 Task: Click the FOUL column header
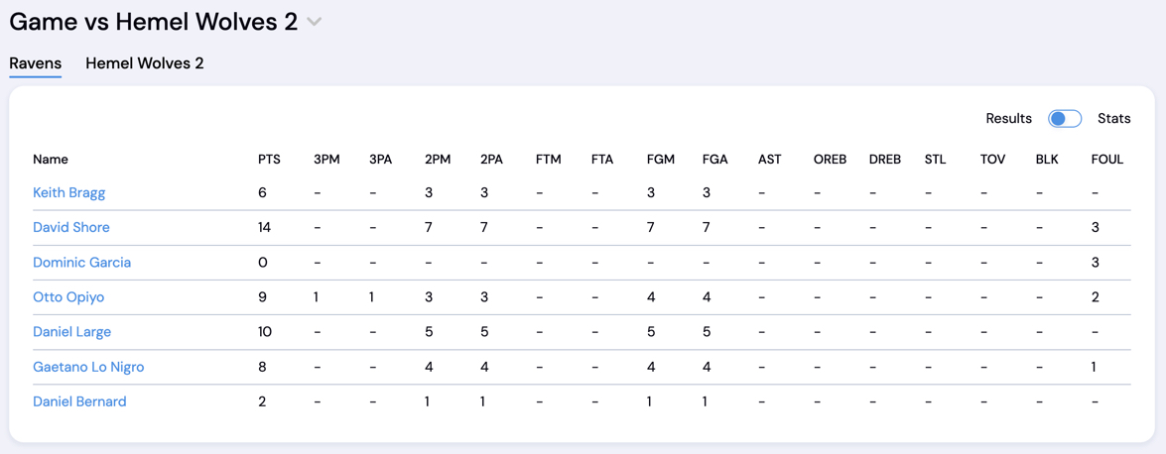(1106, 160)
